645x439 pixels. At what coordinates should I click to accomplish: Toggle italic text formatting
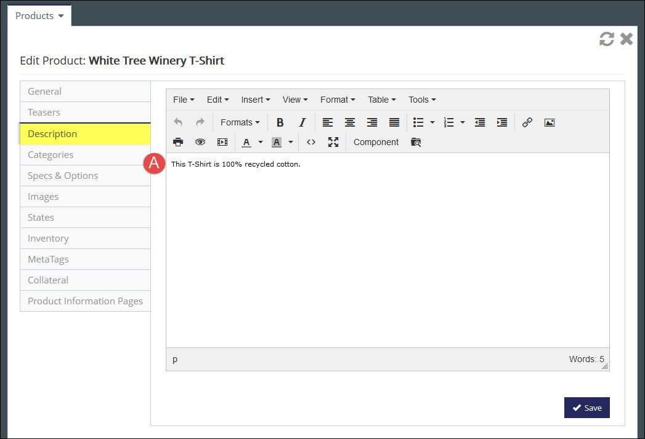click(x=302, y=122)
